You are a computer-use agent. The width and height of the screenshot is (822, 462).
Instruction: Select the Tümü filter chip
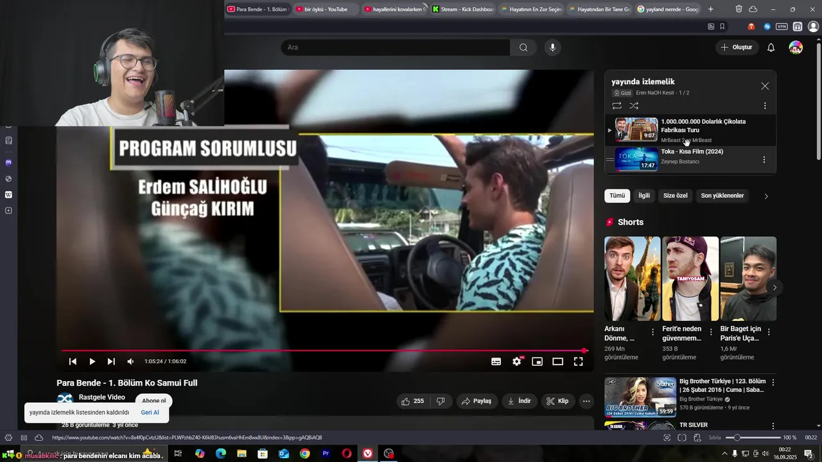coord(617,196)
